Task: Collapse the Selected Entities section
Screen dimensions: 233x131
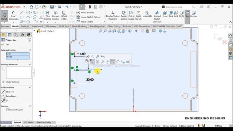Action: point(30,50)
